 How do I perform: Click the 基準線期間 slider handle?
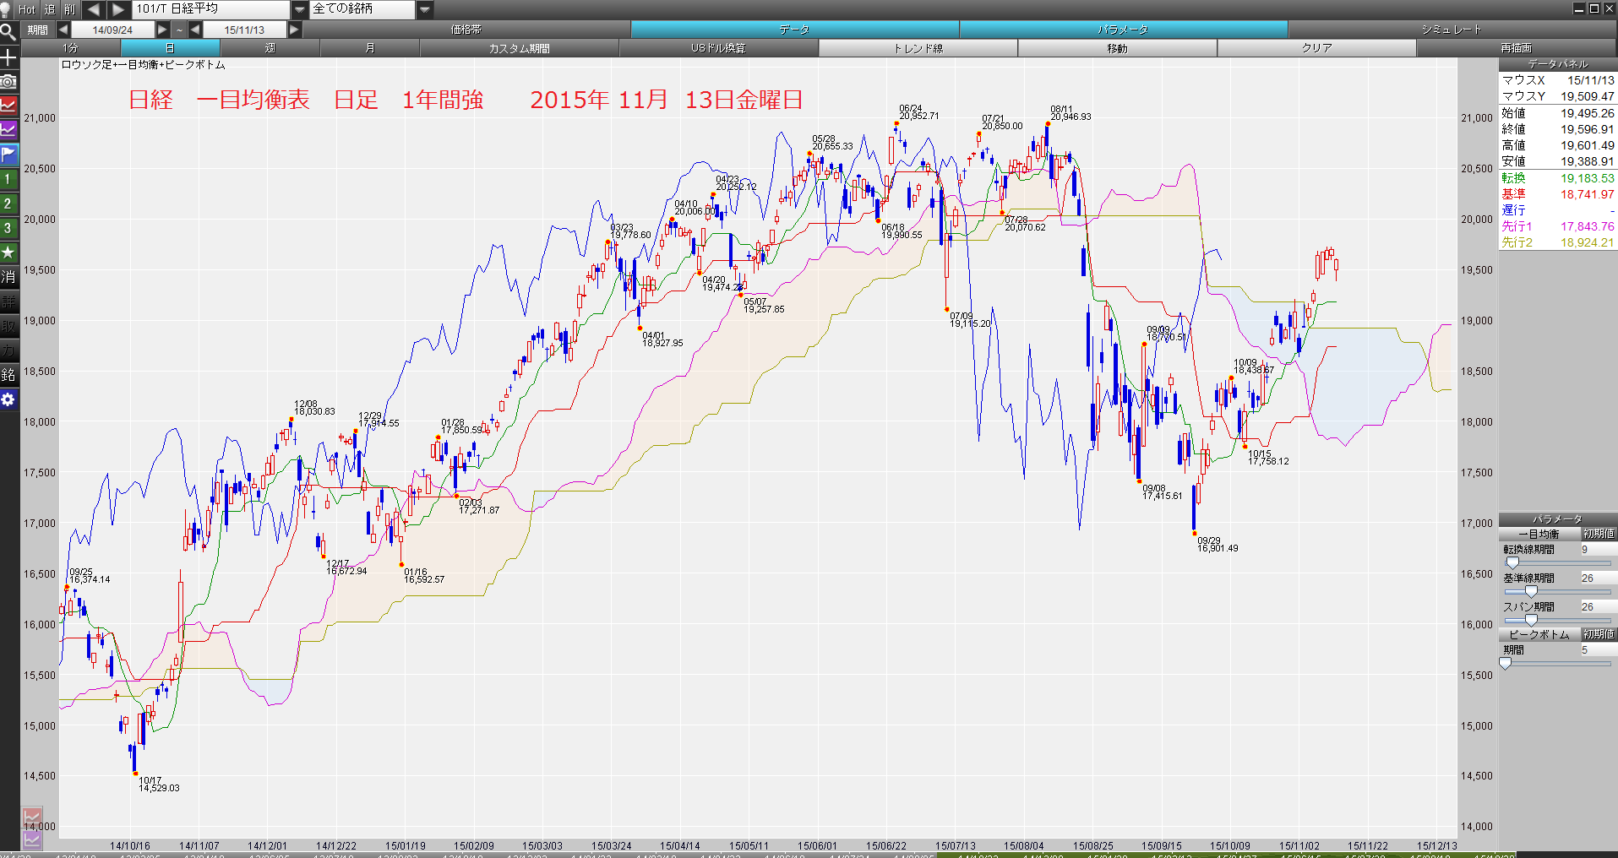pyautogui.click(x=1531, y=591)
